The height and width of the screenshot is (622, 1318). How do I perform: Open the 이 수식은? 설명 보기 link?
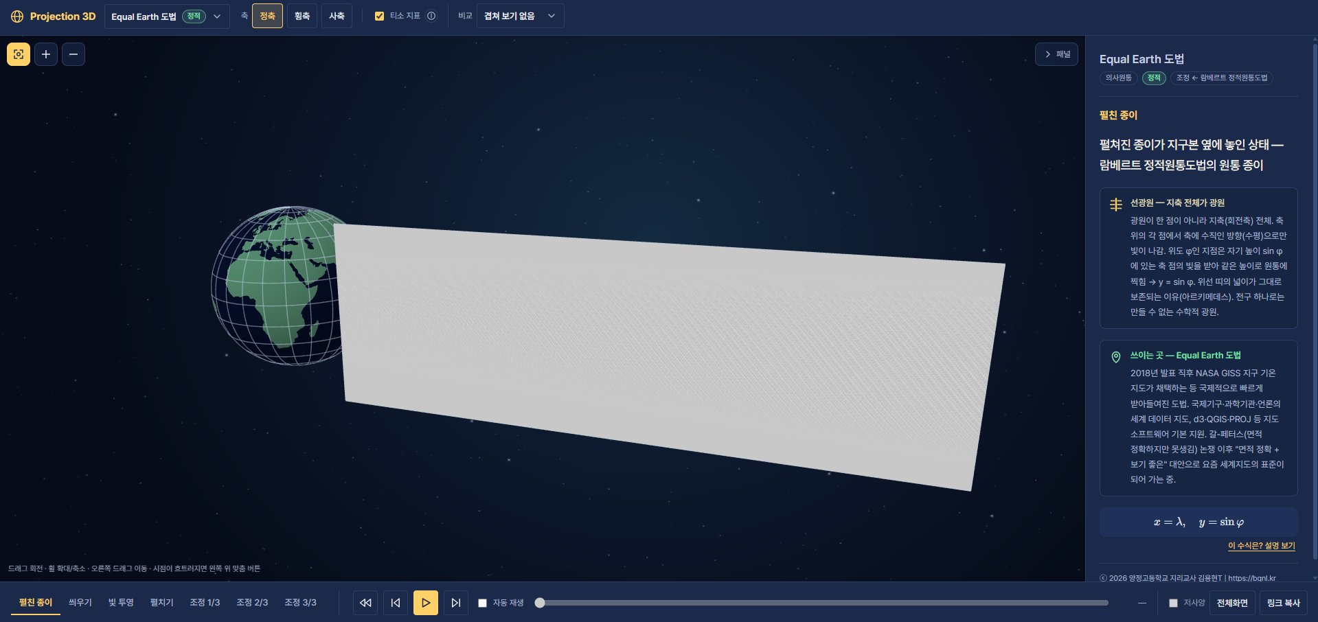click(x=1261, y=546)
